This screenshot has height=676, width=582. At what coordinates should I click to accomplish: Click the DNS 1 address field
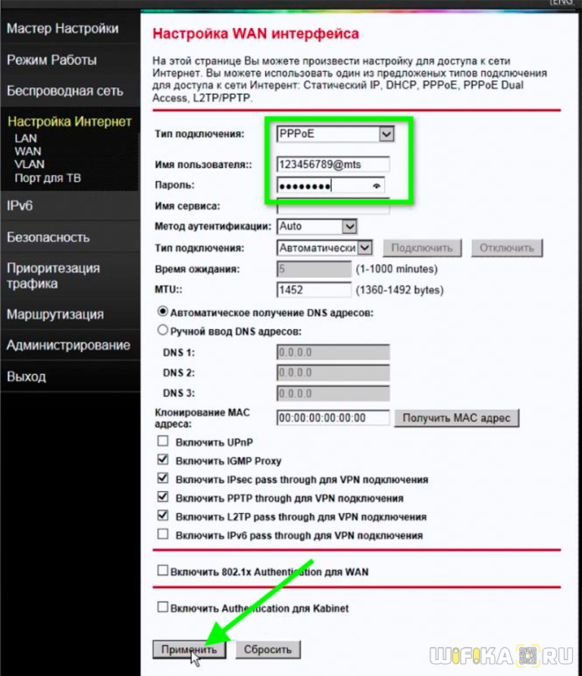point(333,352)
